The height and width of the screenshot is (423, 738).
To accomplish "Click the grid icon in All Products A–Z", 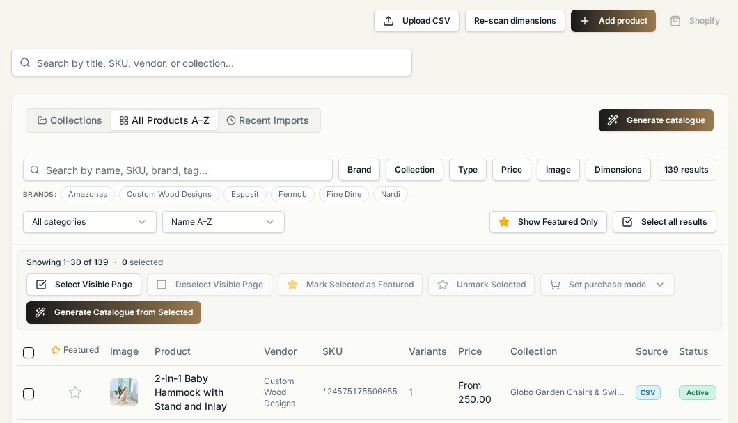I will click(124, 120).
